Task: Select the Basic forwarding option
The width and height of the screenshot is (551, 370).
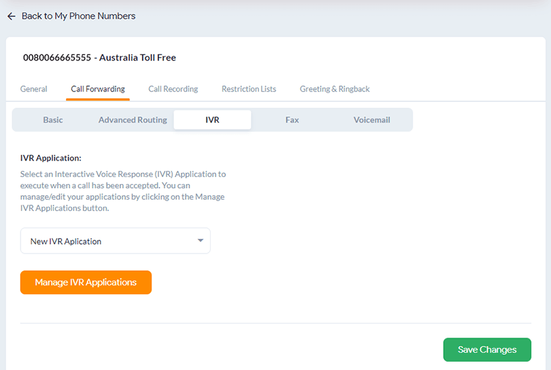Action: (53, 120)
